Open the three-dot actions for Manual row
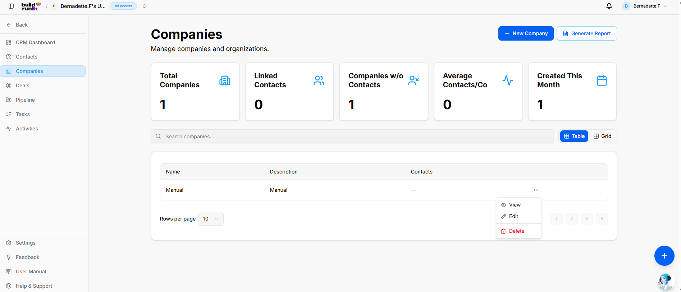Viewport: 681px width, 292px height. (536, 190)
